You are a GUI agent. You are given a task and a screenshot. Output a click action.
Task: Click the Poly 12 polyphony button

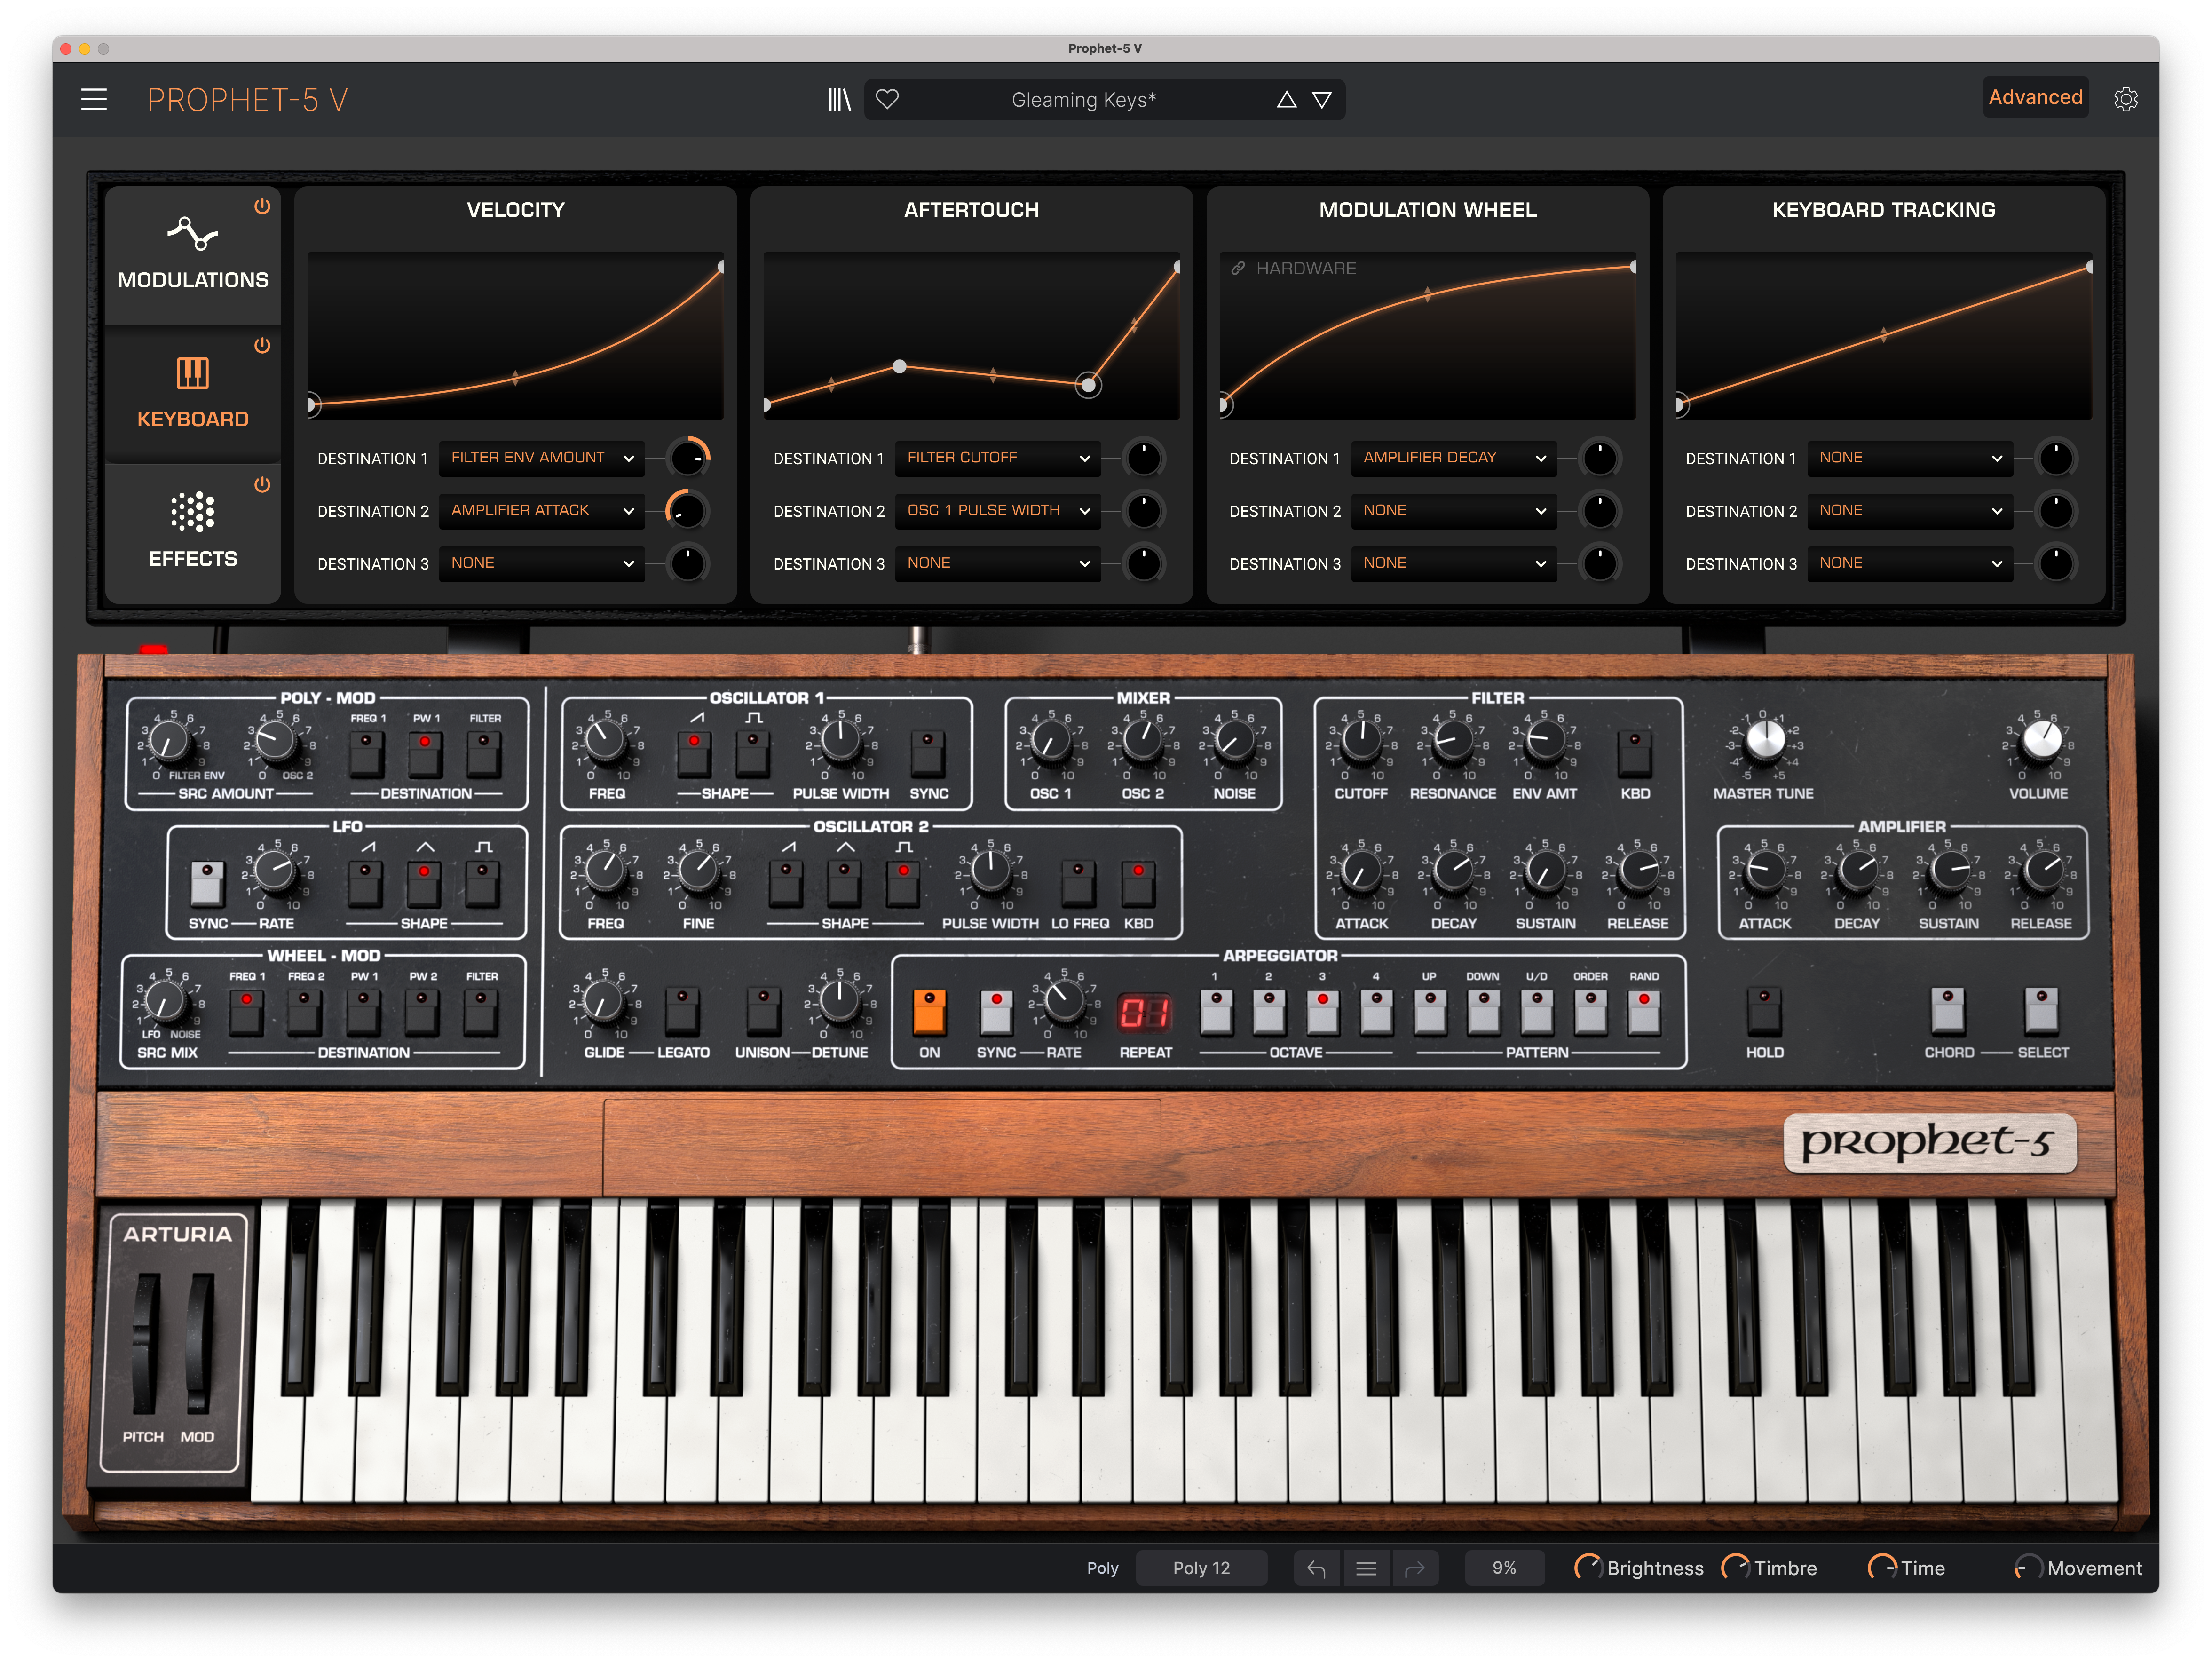tap(1201, 1568)
